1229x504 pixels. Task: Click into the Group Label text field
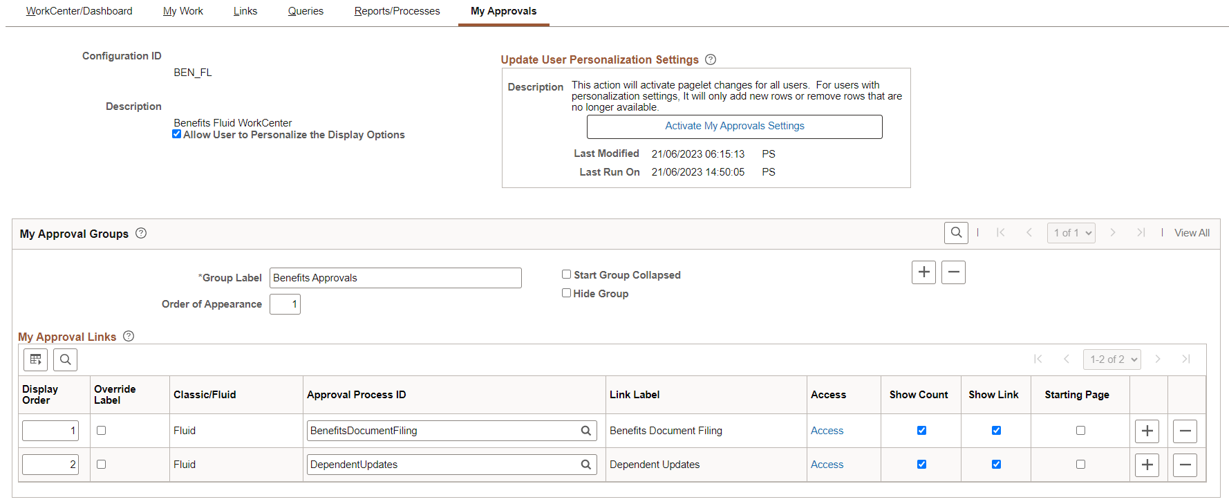point(395,278)
